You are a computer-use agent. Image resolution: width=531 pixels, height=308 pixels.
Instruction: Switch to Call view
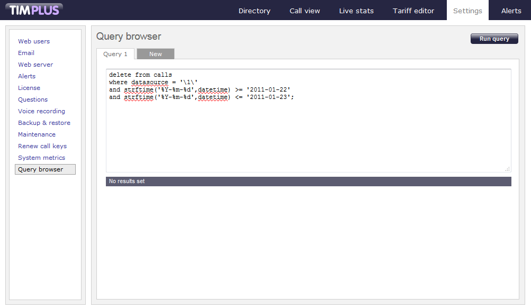(304, 11)
